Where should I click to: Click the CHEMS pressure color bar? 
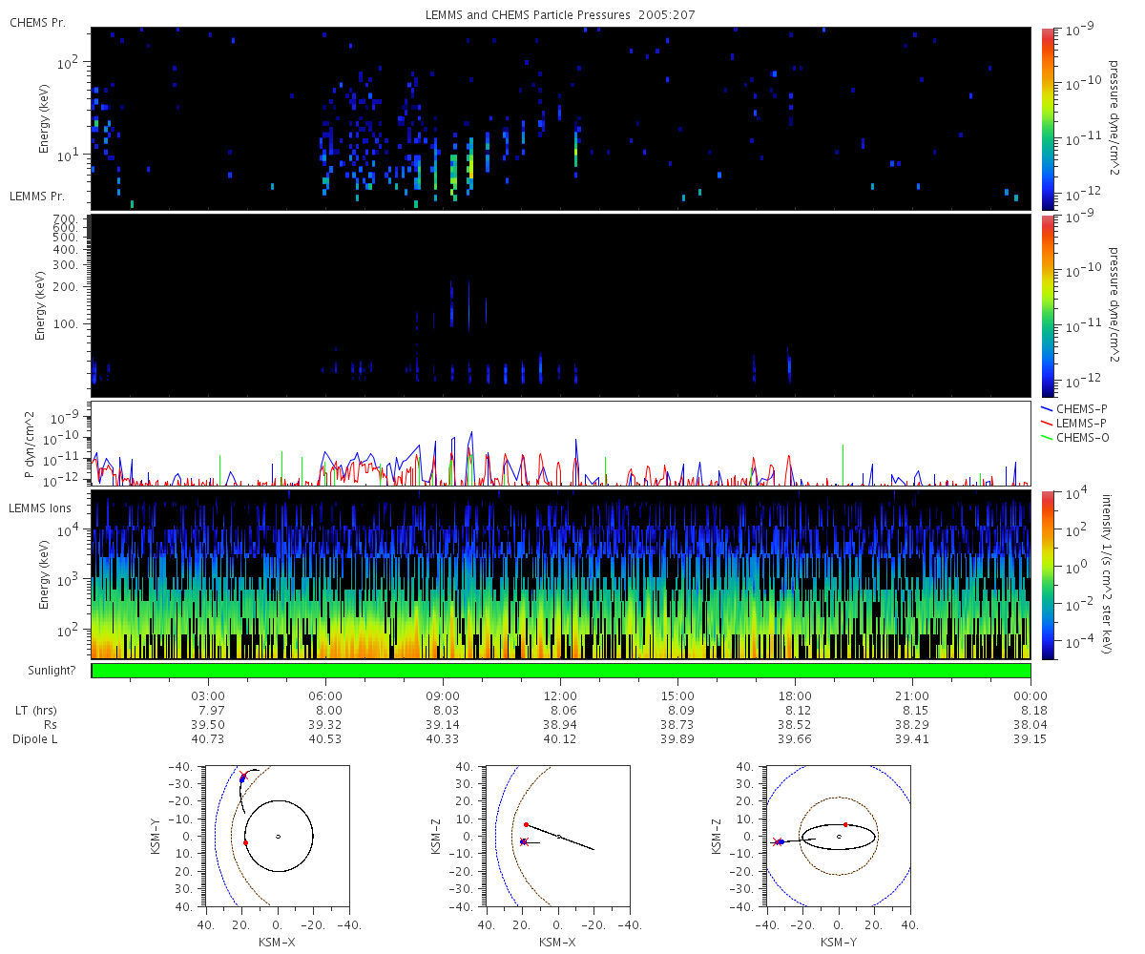[1048, 118]
